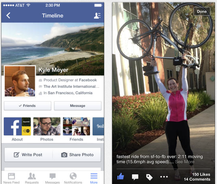
Task: View Kyle Meyer's profile picture
Action: click(20, 81)
